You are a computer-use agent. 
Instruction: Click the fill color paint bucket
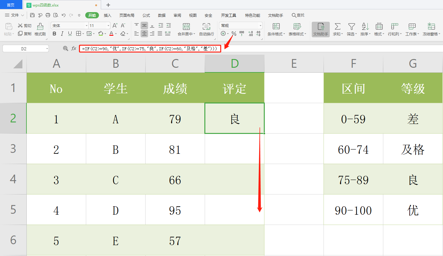(x=100, y=34)
